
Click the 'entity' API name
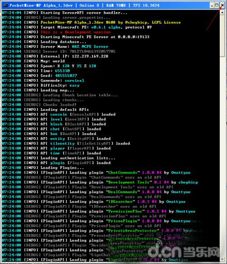click(58, 139)
